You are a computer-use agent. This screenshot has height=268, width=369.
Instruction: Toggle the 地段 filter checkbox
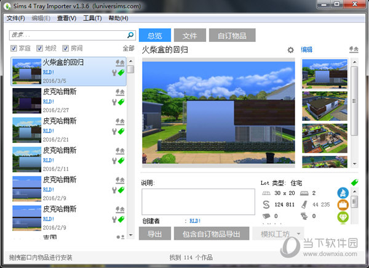click(x=39, y=48)
